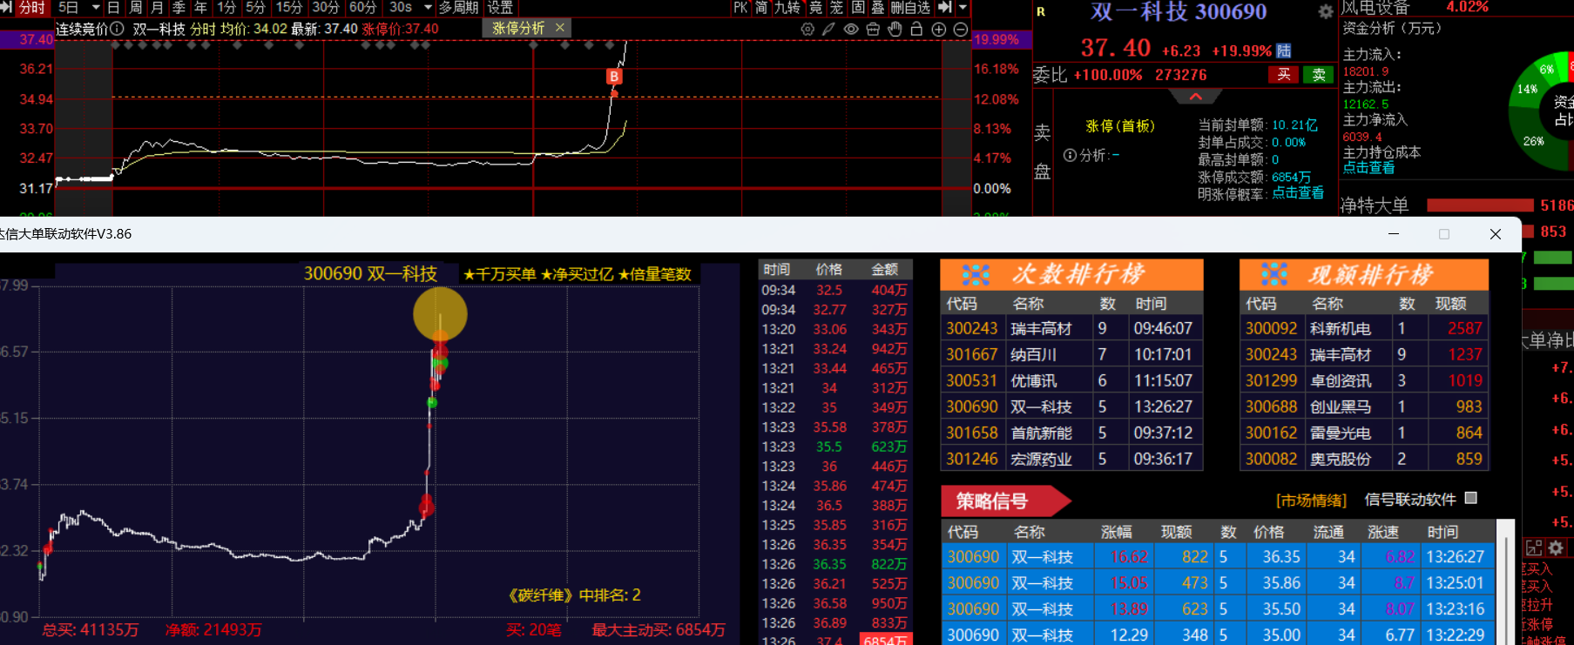Open chart settings hexagon gear icon
This screenshot has height=645, width=1574.
pos(807,29)
